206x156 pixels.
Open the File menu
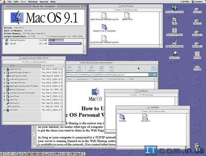tap(9, 2)
